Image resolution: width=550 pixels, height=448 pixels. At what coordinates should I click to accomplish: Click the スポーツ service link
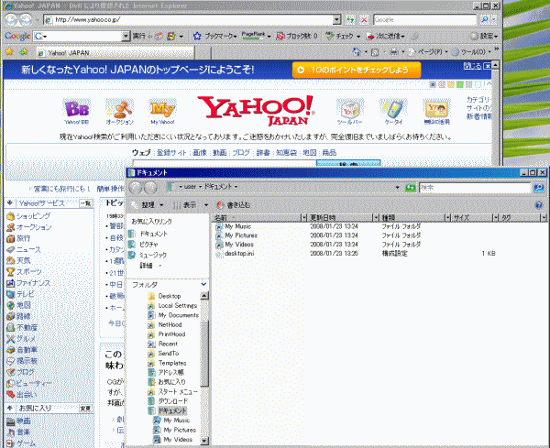tap(29, 272)
